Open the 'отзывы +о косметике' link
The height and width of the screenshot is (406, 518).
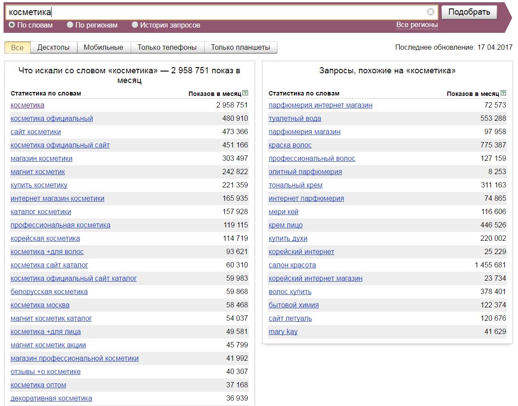click(46, 372)
